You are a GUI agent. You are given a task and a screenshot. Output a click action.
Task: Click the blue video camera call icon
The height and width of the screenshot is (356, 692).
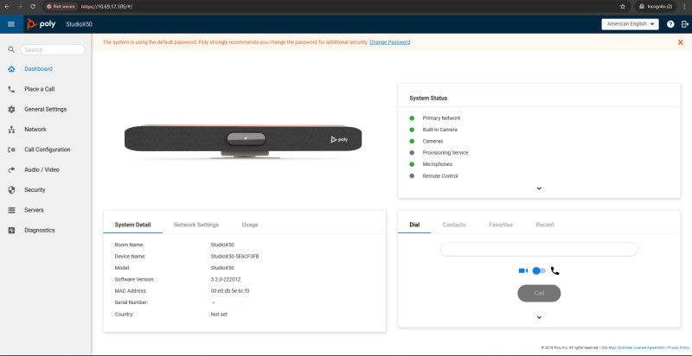pos(523,270)
